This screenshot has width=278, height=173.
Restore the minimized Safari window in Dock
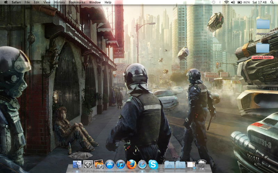coord(191,165)
